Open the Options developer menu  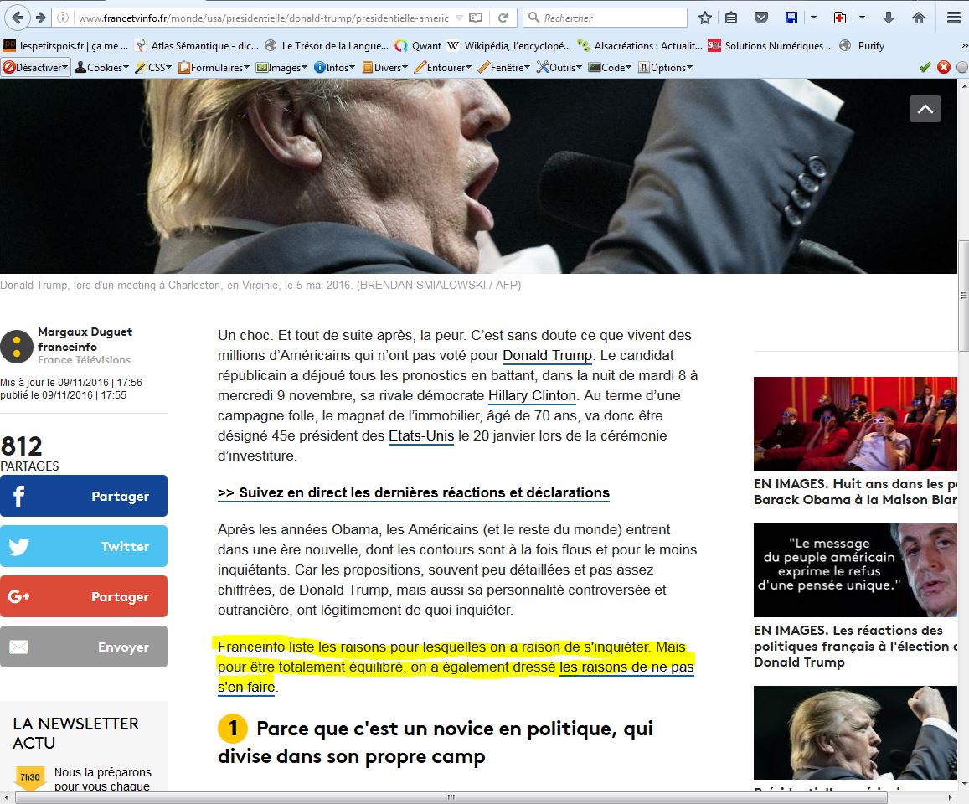click(x=665, y=67)
